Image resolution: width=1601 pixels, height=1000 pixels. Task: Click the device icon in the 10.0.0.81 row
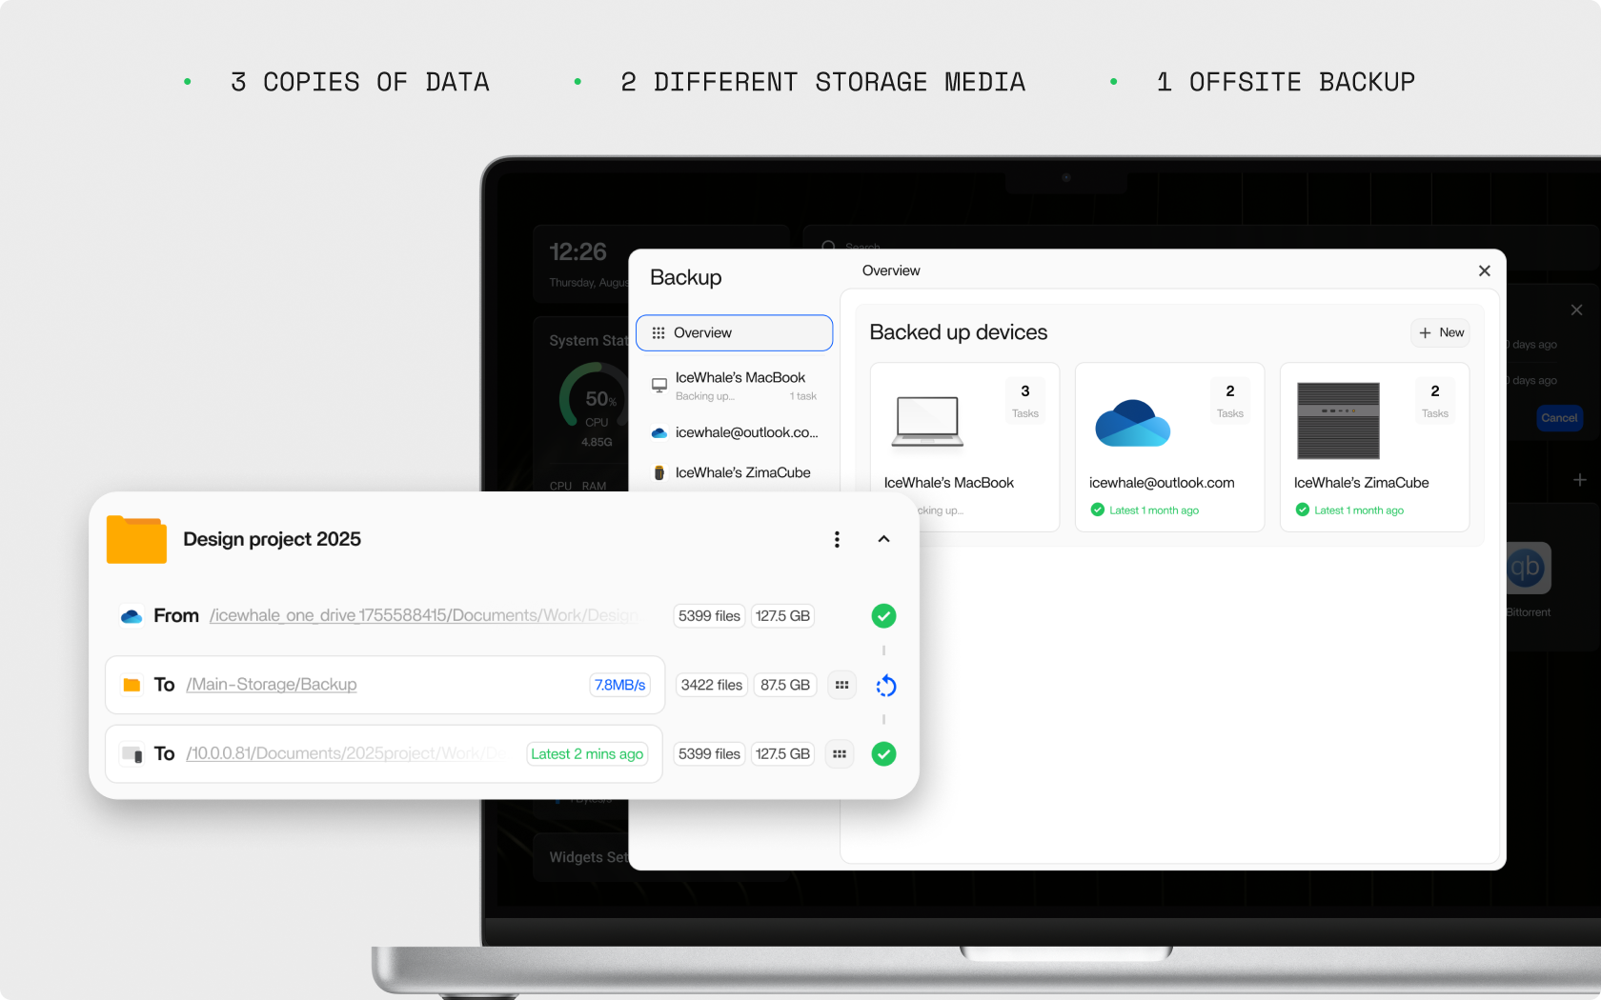[x=132, y=754]
